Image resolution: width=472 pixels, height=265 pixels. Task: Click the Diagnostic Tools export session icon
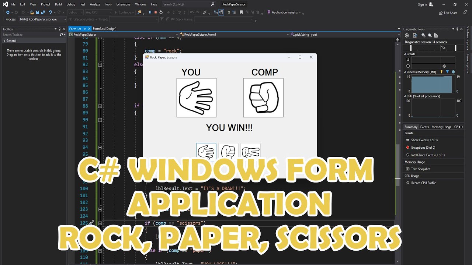(415, 35)
